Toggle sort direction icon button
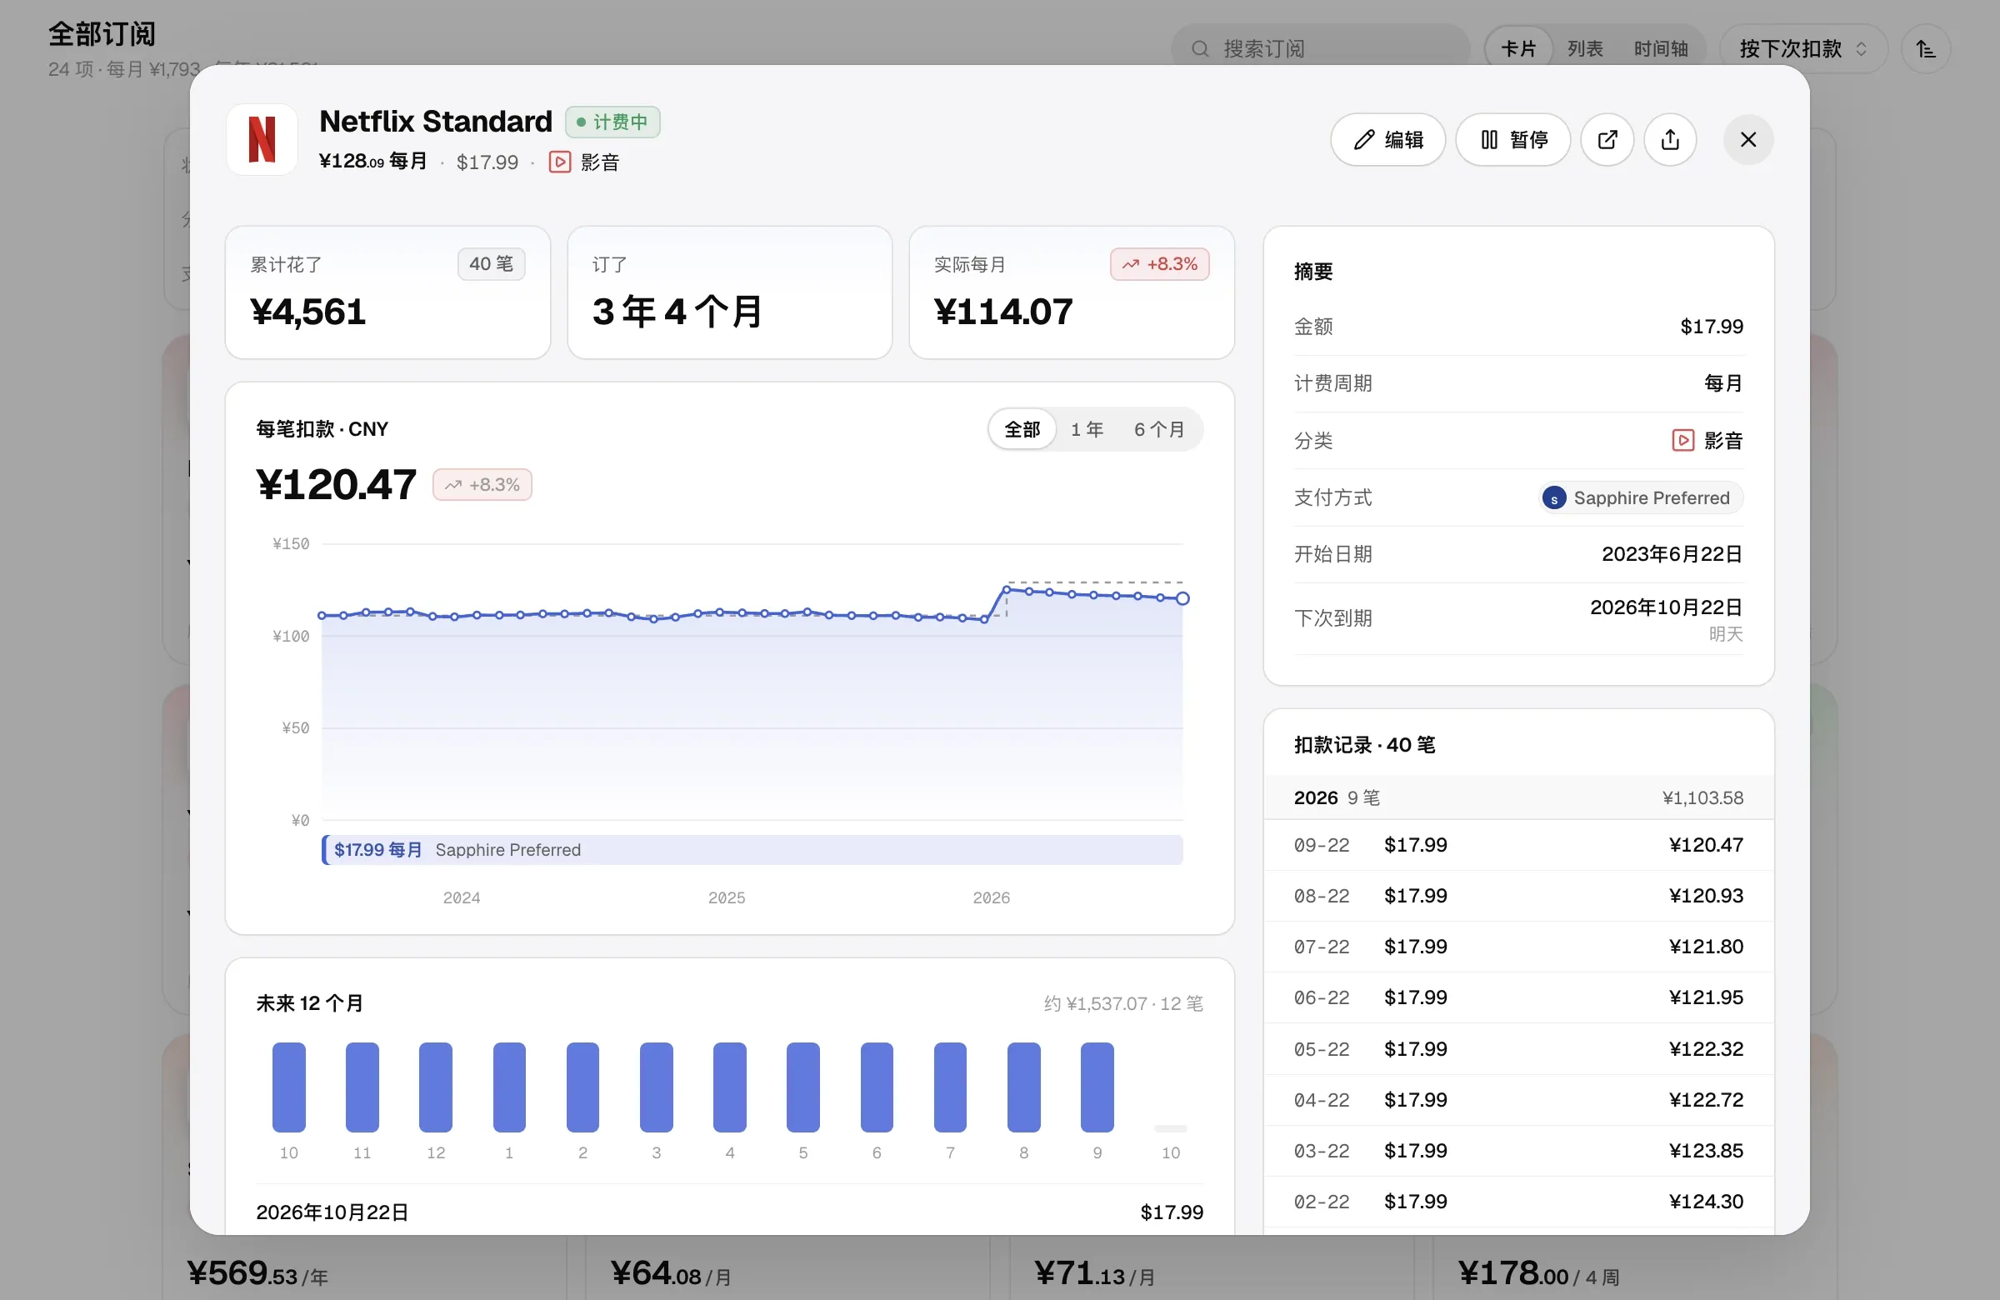The width and height of the screenshot is (2000, 1300). tap(1925, 48)
